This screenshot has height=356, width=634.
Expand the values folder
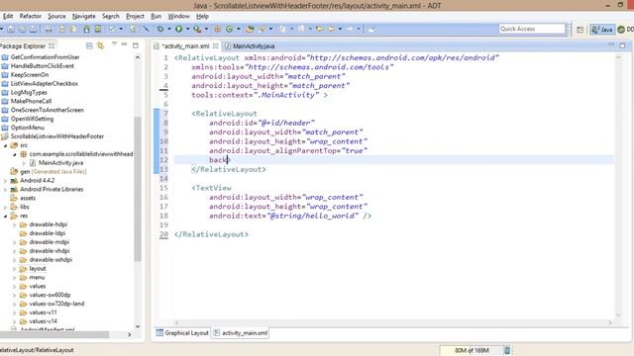point(15,286)
